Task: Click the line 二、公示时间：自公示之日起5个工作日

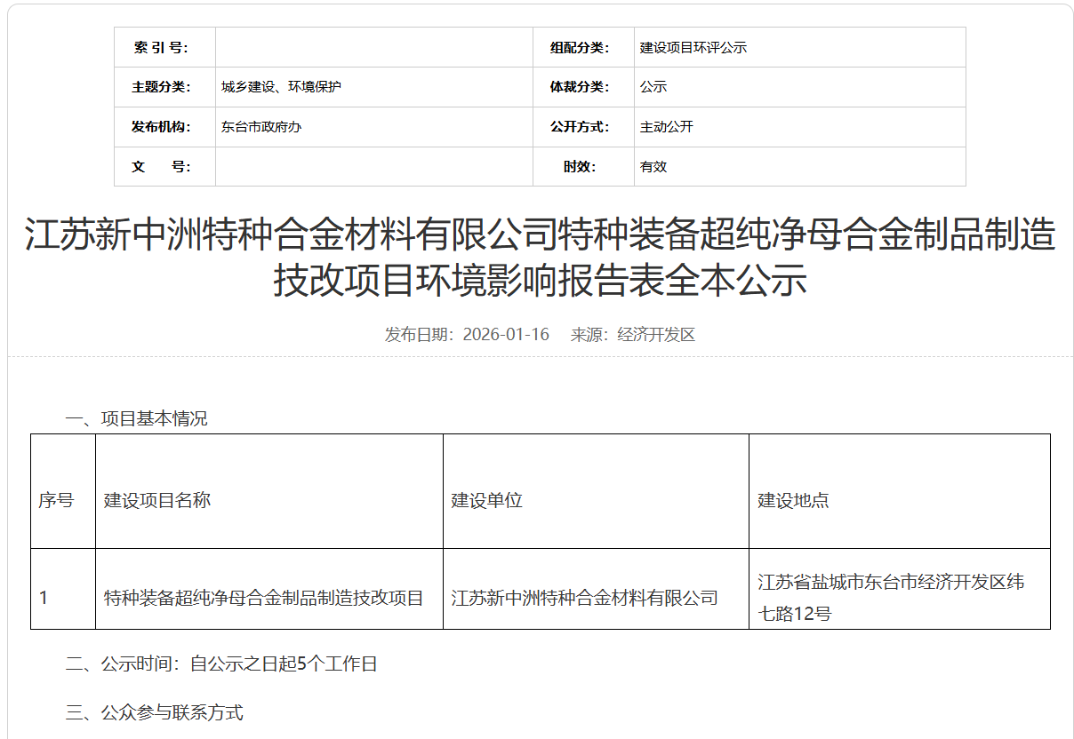Action: pyautogui.click(x=221, y=664)
